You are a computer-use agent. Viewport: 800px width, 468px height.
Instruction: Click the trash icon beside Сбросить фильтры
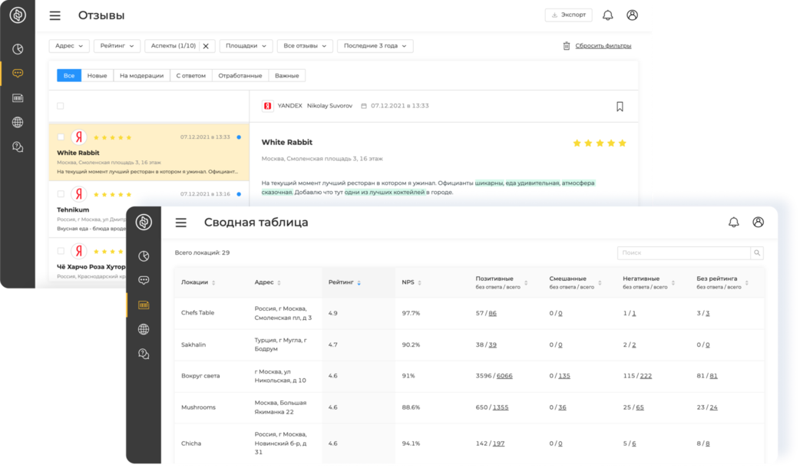click(567, 46)
